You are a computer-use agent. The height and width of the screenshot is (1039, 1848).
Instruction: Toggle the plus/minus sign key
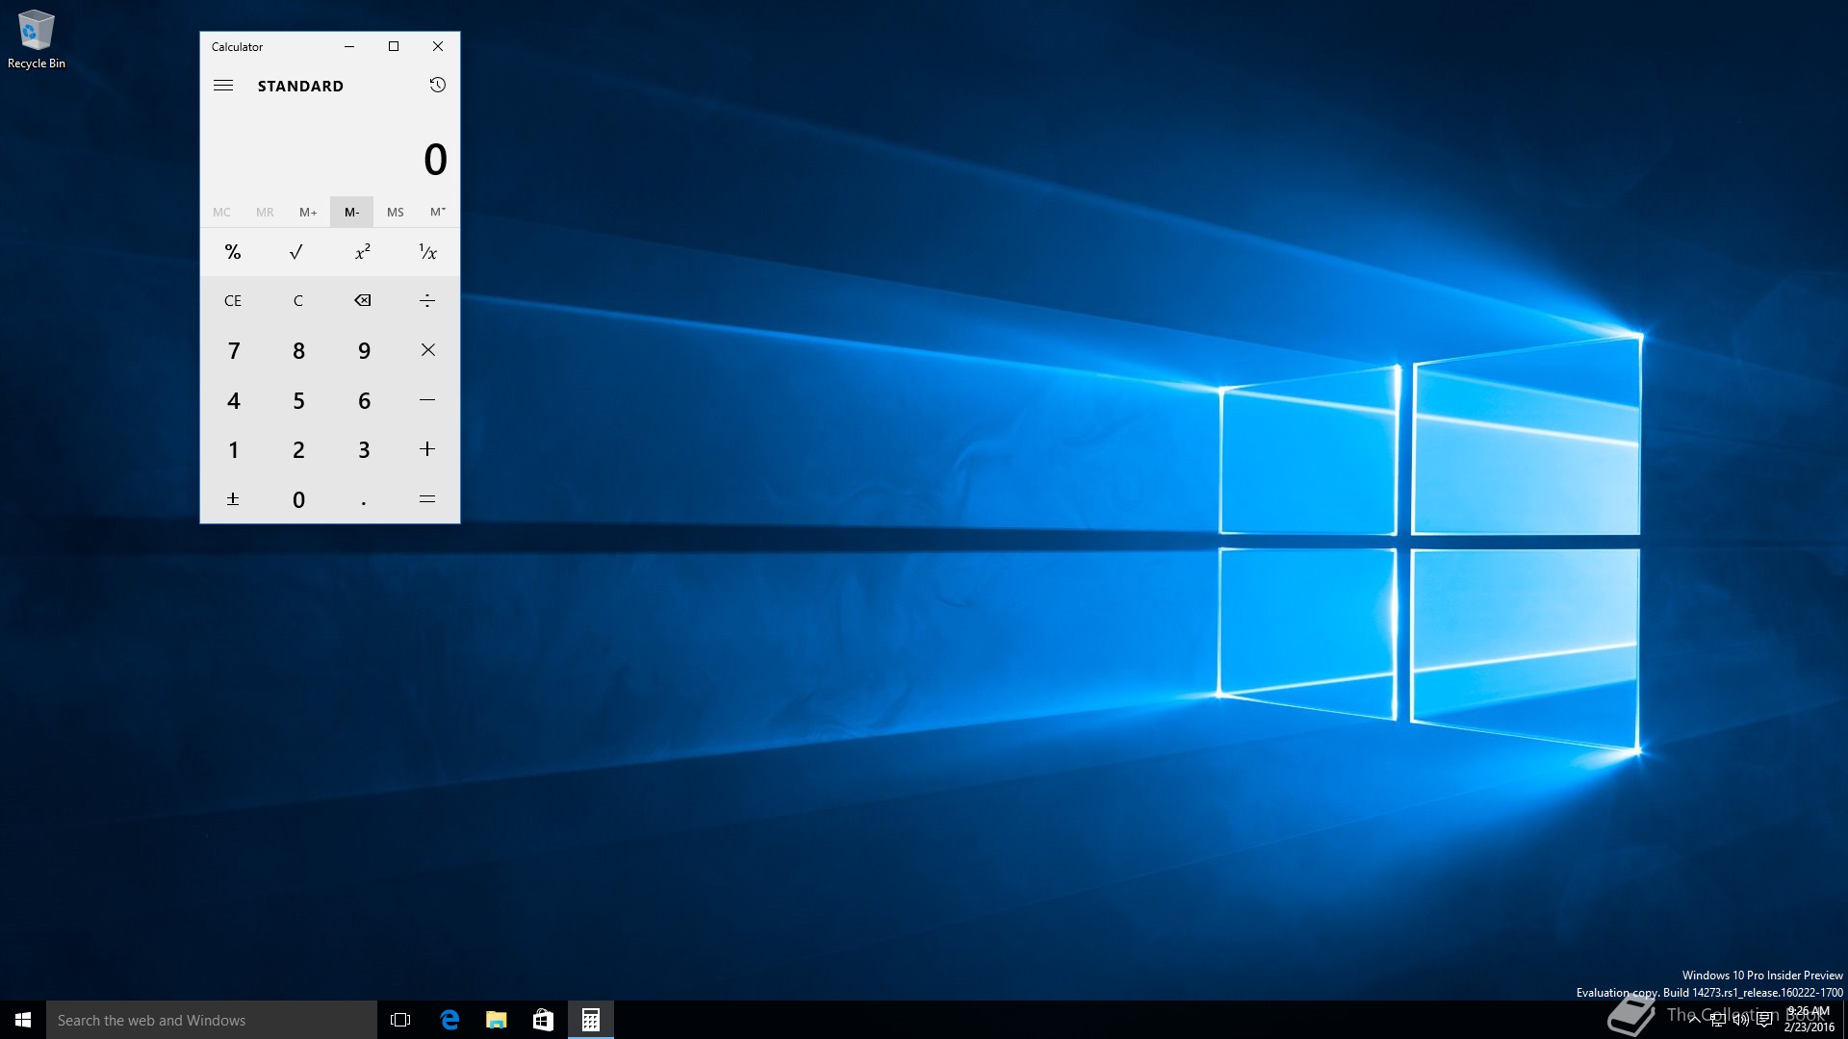click(x=233, y=499)
